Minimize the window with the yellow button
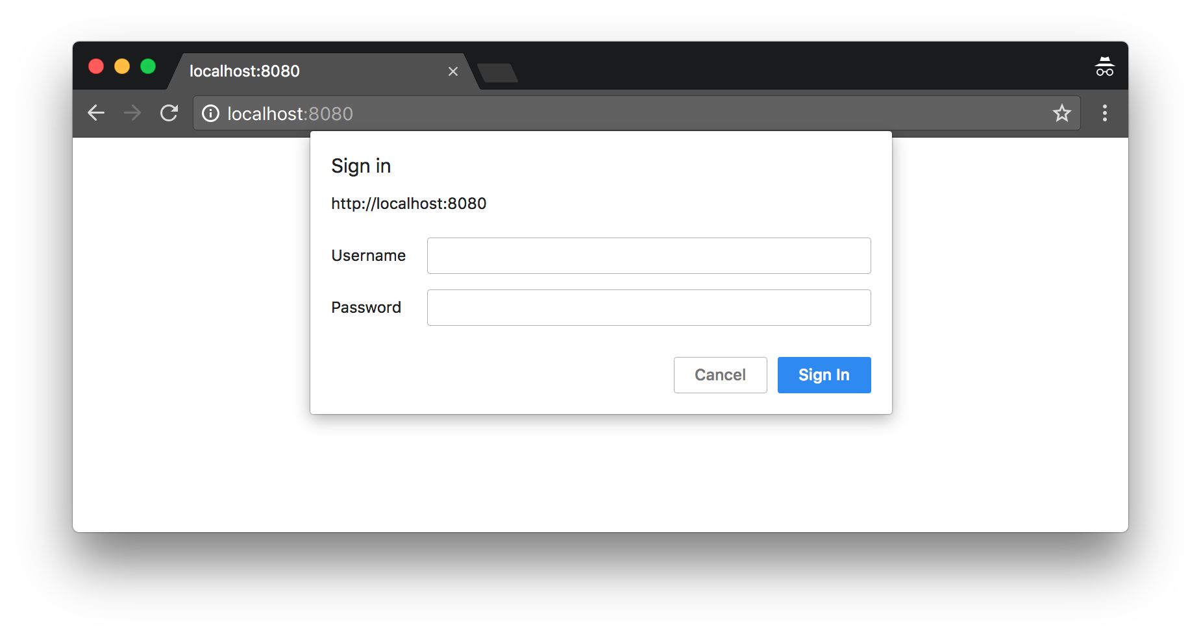Screen dimensions: 1201x636 pyautogui.click(x=122, y=66)
